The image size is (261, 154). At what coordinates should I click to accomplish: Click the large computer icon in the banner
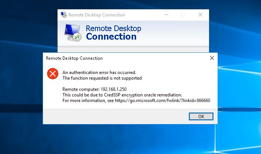pos(72,33)
